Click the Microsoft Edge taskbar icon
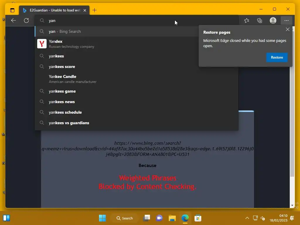 tap(185, 218)
